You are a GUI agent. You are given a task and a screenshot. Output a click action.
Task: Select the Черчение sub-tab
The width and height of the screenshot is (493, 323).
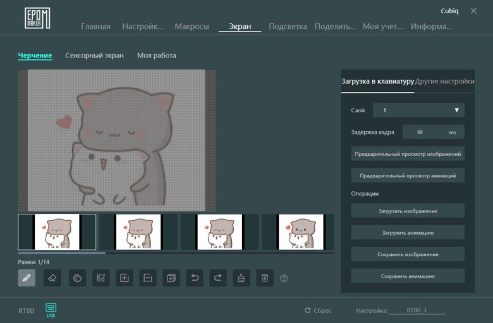[x=35, y=56]
